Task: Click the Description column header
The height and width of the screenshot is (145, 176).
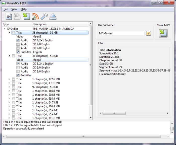Action: coord(60,24)
